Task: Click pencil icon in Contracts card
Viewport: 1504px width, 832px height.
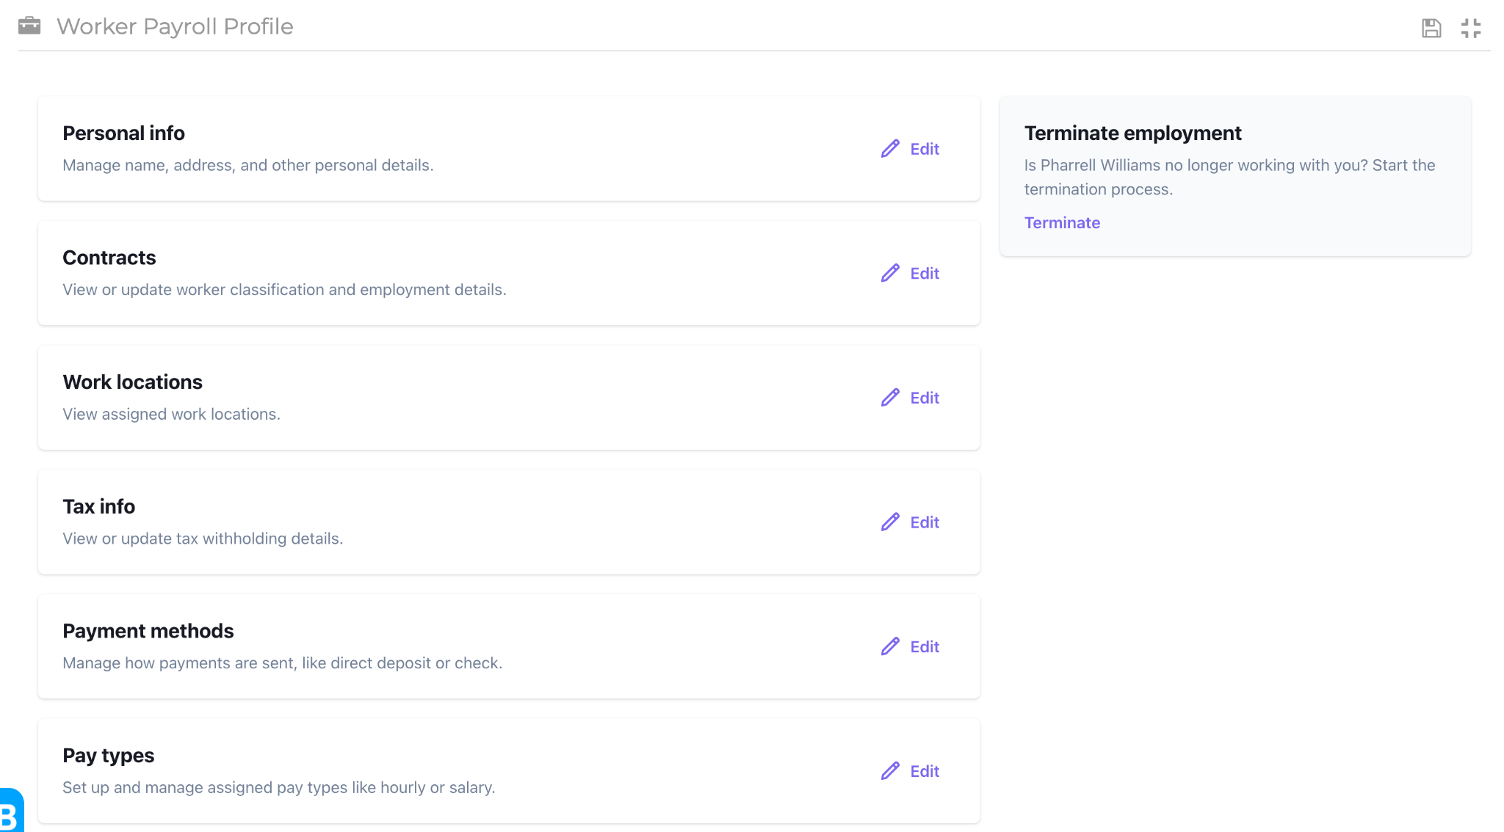Action: [890, 273]
